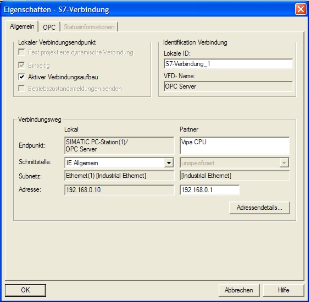Screen dimensions: 309x302
Task: Confirm with the OK button
Action: 25,290
